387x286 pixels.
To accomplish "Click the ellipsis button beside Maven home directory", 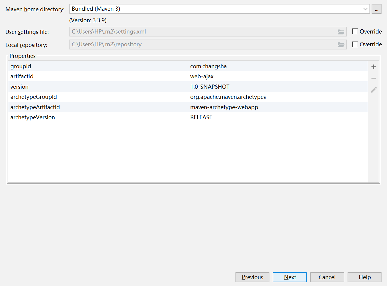I will pyautogui.click(x=377, y=9).
